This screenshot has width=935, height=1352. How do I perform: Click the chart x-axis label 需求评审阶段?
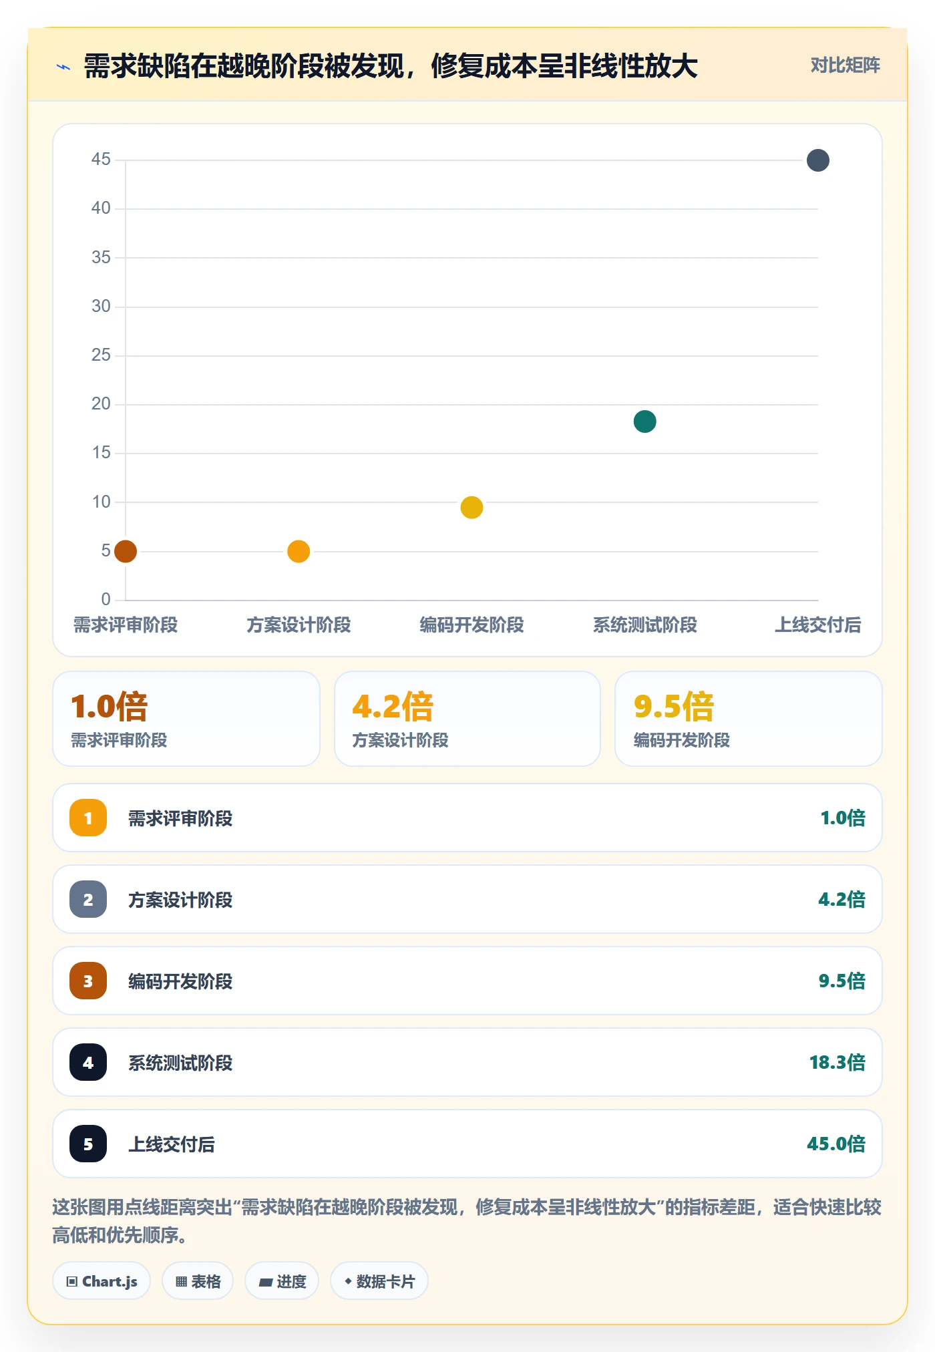(x=126, y=625)
